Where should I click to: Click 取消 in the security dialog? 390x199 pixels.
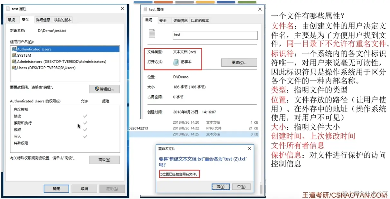click(84, 189)
